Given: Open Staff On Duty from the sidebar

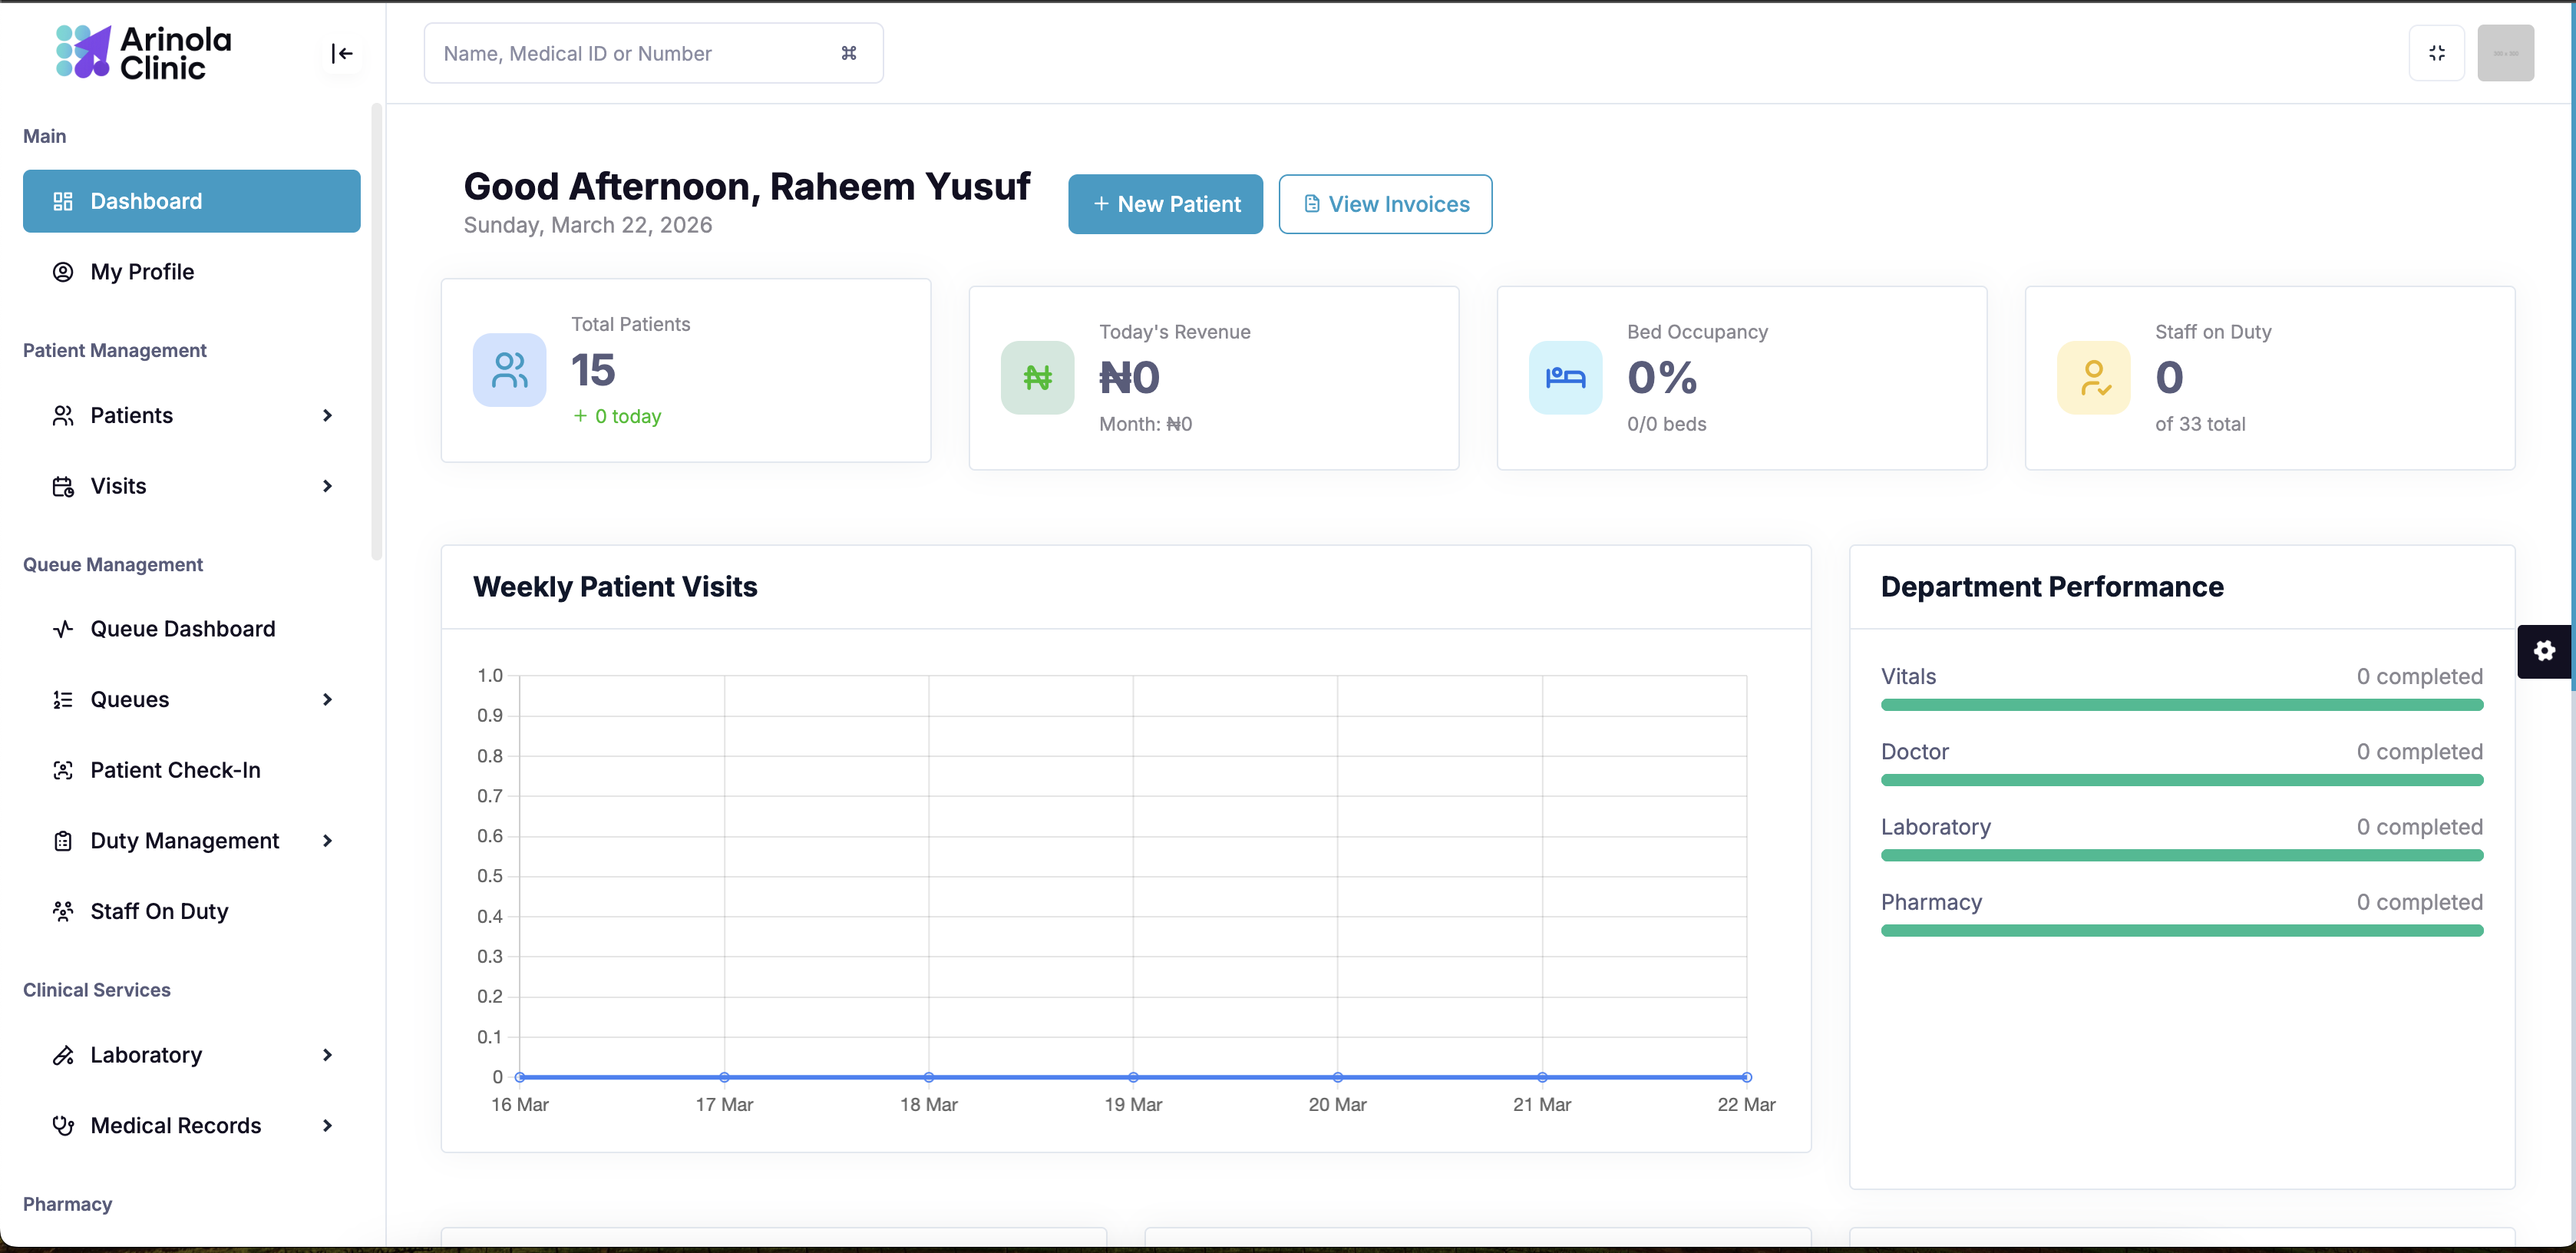Looking at the screenshot, I should click(x=159, y=911).
